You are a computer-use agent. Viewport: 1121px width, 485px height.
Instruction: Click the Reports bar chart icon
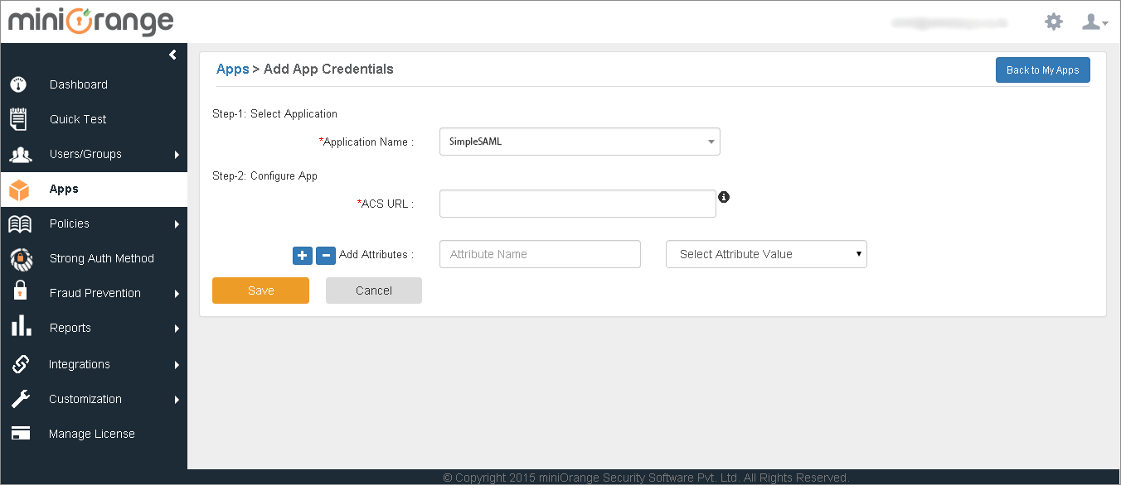[x=21, y=326]
